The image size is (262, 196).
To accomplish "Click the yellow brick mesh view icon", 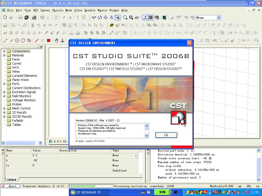I will pyautogui.click(x=112, y=25).
